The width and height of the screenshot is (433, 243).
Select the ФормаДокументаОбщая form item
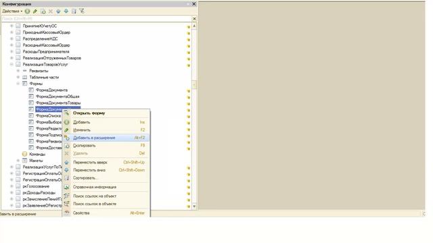pos(58,97)
